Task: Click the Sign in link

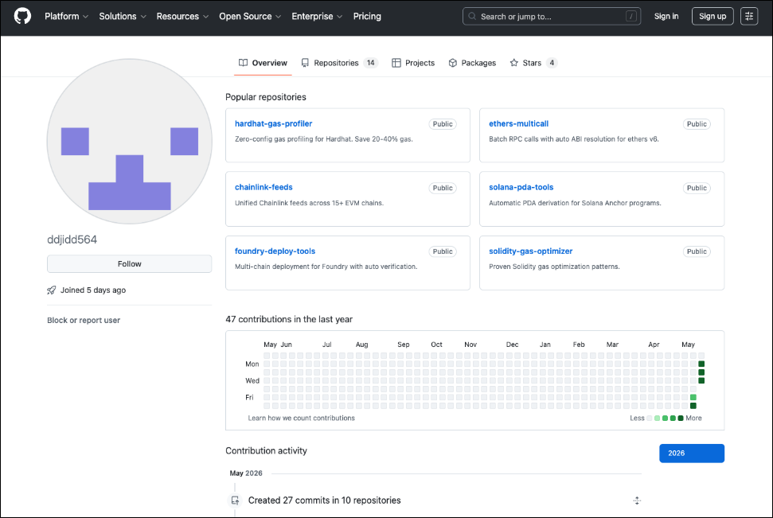Action: tap(666, 16)
